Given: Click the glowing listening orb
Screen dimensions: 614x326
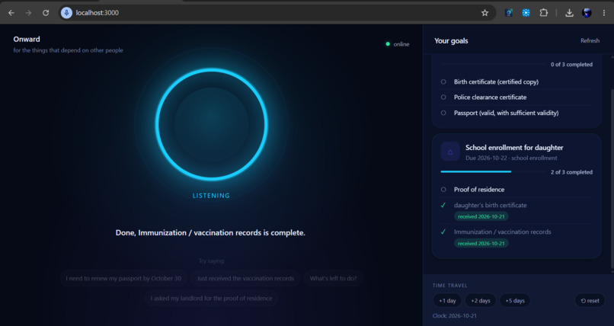Looking at the screenshot, I should [x=212, y=124].
